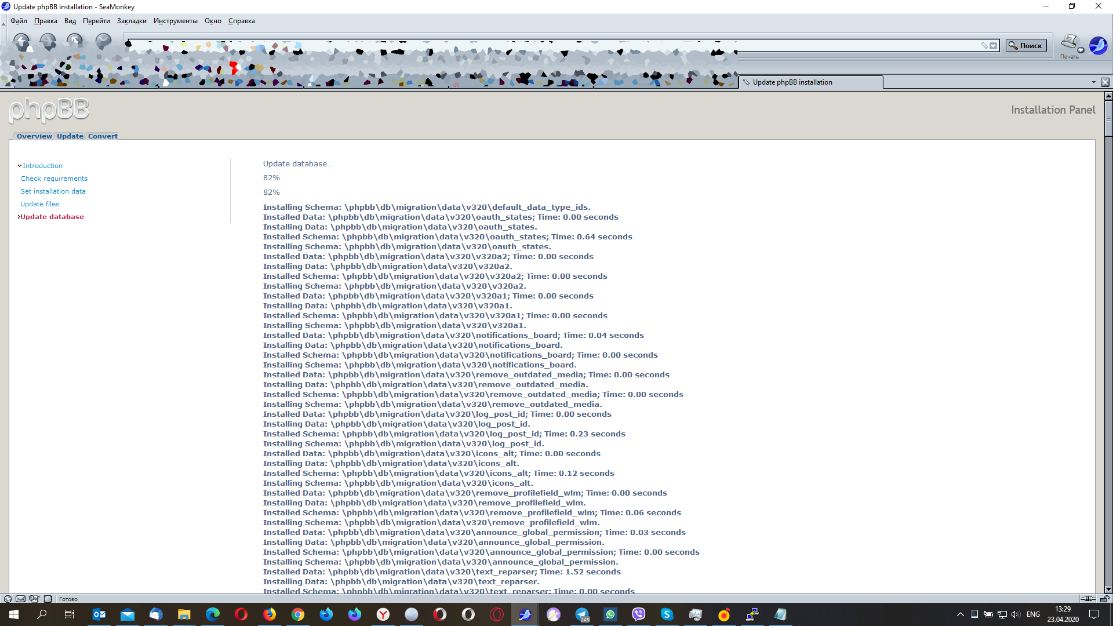The width and height of the screenshot is (1113, 626).
Task: Click the Forward navigation arrow
Action: pyautogui.click(x=48, y=42)
